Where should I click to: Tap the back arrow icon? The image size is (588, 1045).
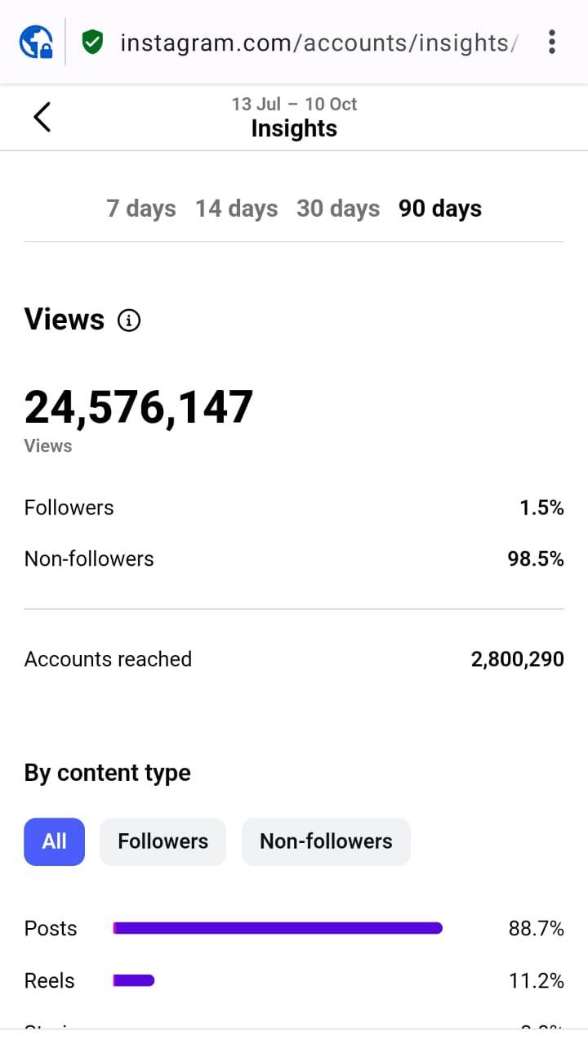(42, 117)
